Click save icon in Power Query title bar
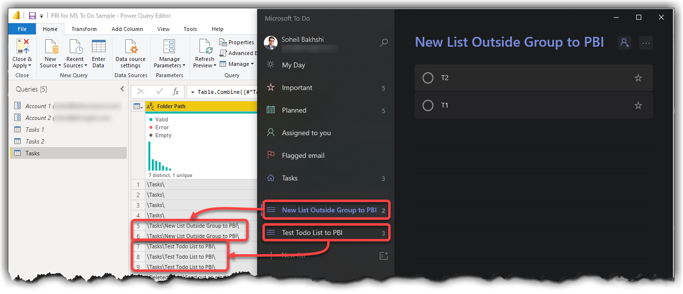Screen dimensions: 683x294 [32, 16]
